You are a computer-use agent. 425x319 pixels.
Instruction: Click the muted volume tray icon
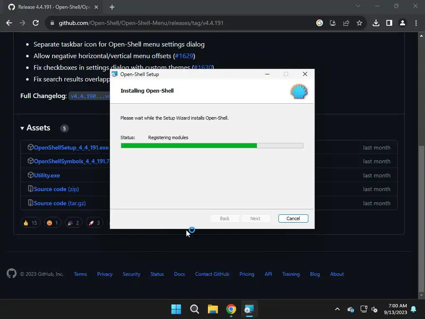pyautogui.click(x=374, y=309)
